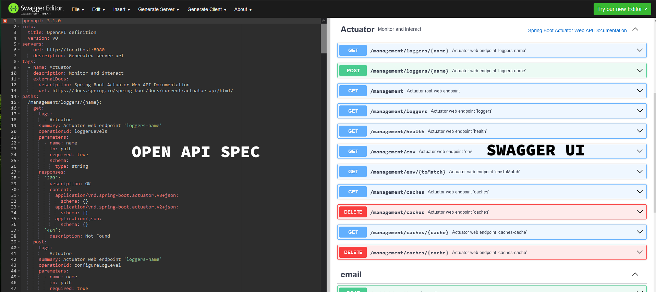Click the application/json: content line
The image size is (656, 292).
coord(78,219)
